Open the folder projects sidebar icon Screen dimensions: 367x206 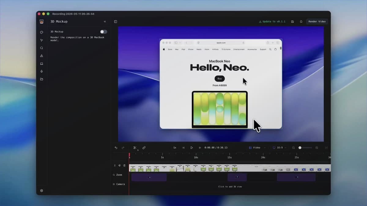pyautogui.click(x=42, y=79)
